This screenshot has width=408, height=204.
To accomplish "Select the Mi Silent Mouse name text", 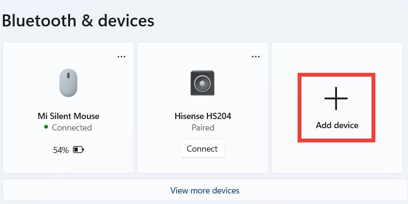I will pyautogui.click(x=69, y=116).
